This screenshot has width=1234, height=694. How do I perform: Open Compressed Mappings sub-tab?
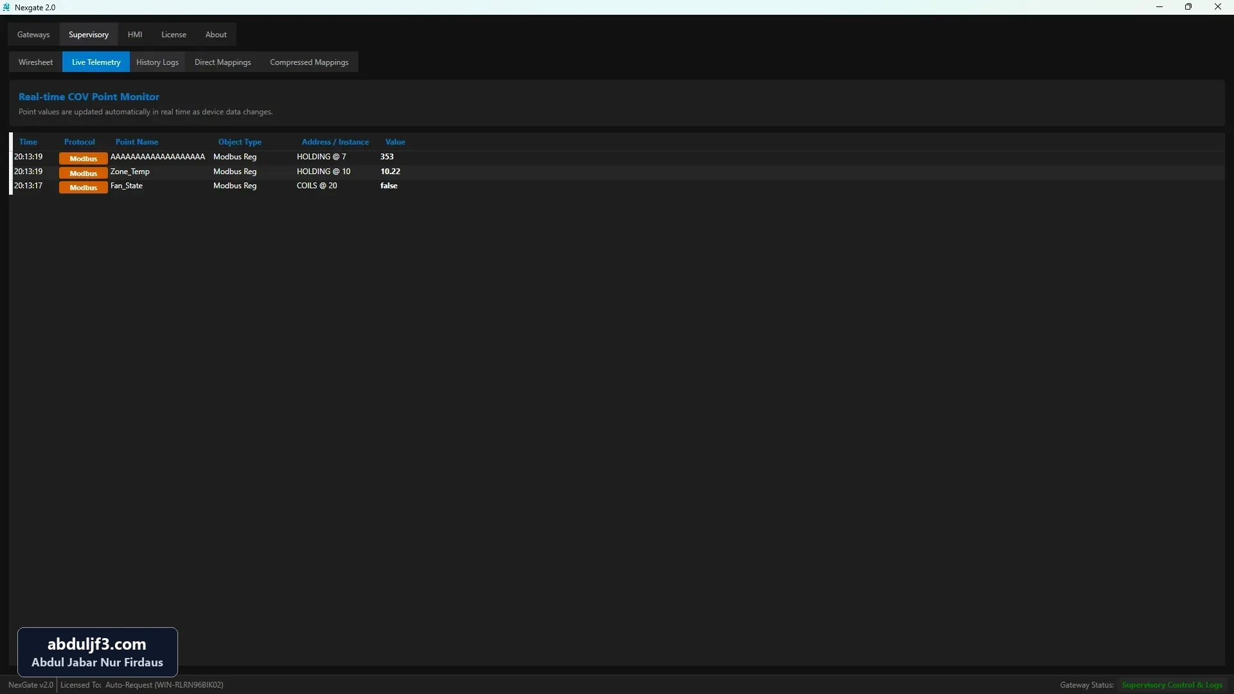click(x=309, y=62)
